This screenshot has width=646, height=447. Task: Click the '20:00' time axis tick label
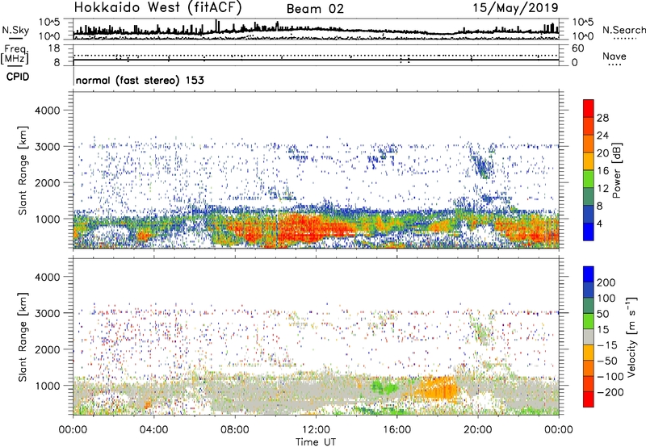478,430
